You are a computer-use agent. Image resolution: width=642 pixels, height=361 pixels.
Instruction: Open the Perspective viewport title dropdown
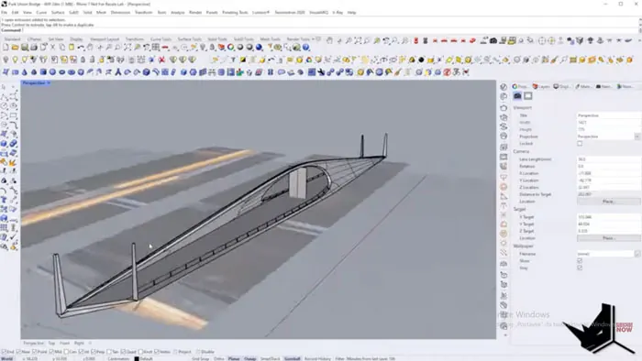[49, 83]
